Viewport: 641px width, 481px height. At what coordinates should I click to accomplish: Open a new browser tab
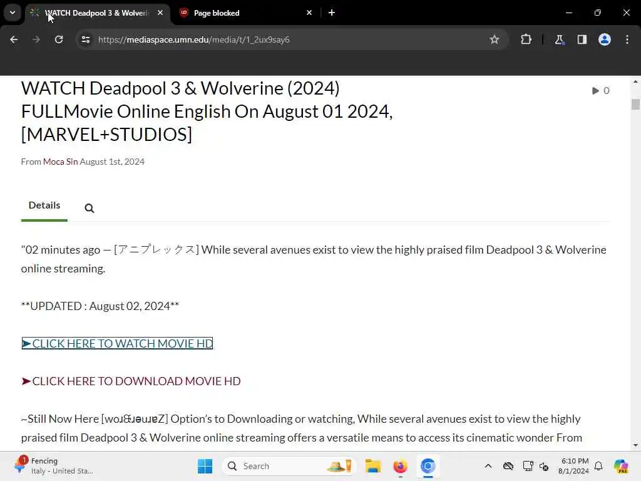332,13
